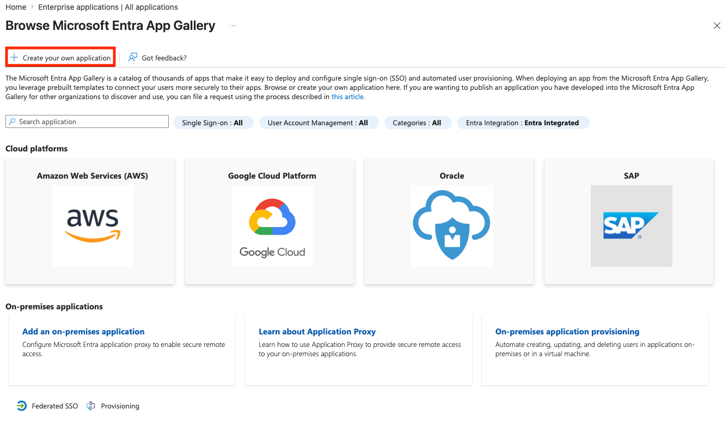This screenshot has width=728, height=421.
Task: Click the Browse Microsoft Entra App Gallery title
Action: 111,26
